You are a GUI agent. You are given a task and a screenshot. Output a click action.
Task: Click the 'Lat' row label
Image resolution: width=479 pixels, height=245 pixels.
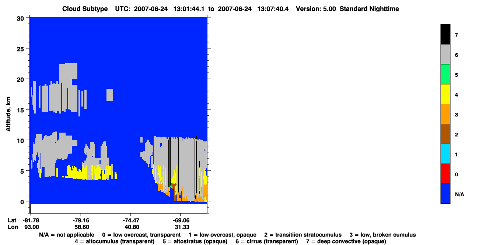[12, 220]
